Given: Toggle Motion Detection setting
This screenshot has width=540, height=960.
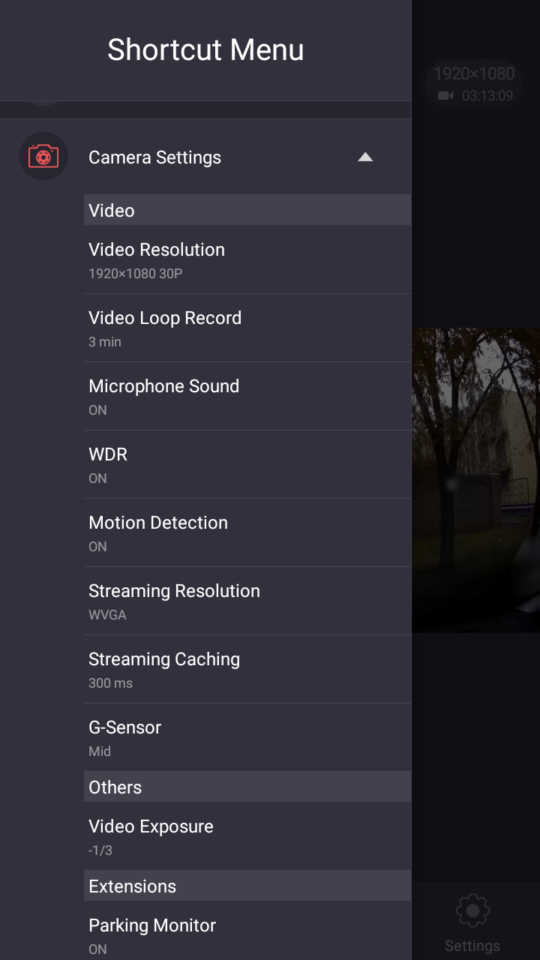Looking at the screenshot, I should (247, 532).
